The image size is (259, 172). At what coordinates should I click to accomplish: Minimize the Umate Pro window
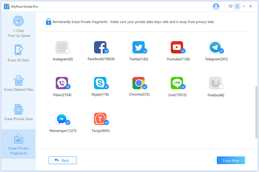[x=244, y=6]
